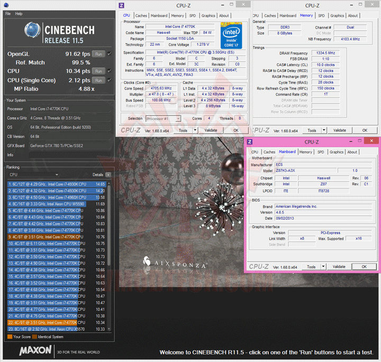Click the Cinebench app icon in title bar
This screenshot has height=362, width=381.
click(x=6, y=5)
